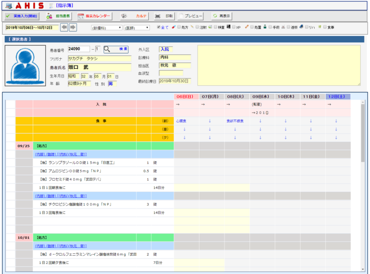Click the 患者番号 input field
Image resolution: width=370 pixels, height=274 pixels.
79,49
